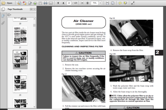This screenshot has width=166, height=110.
Task: Select page 23 thumbnail
Action: click(x=20, y=83)
